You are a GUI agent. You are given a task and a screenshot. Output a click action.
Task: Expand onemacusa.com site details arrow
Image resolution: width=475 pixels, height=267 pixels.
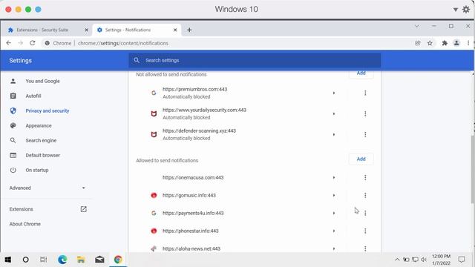point(334,177)
